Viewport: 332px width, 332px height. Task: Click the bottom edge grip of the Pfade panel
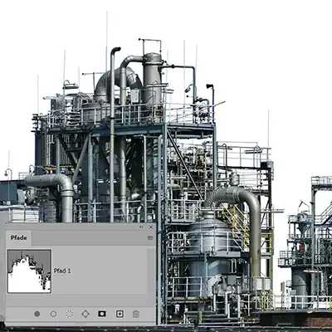[x=81, y=324]
